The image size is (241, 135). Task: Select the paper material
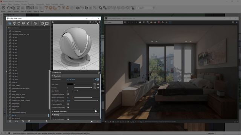click(x=14, y=109)
